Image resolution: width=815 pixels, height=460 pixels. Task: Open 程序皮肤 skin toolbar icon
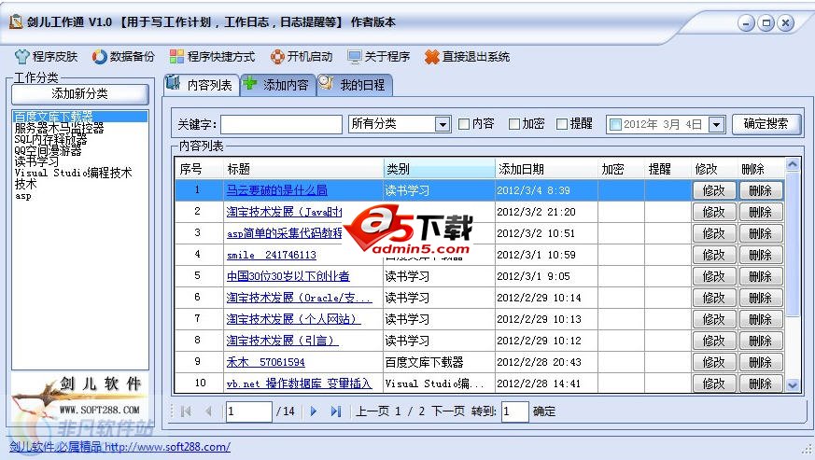[21, 57]
